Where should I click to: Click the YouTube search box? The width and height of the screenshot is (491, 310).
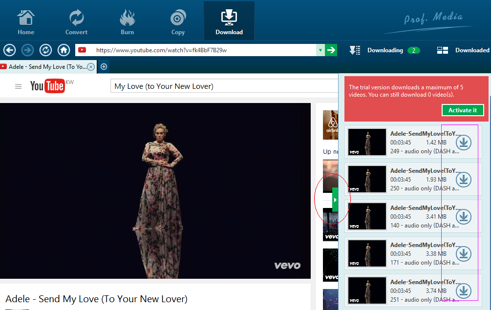click(224, 86)
